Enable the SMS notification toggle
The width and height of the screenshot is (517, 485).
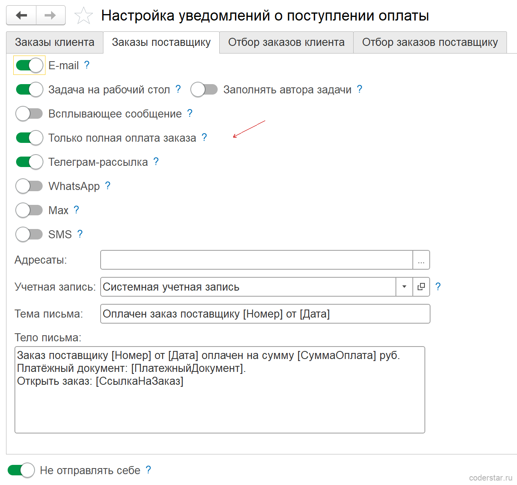[x=29, y=234]
